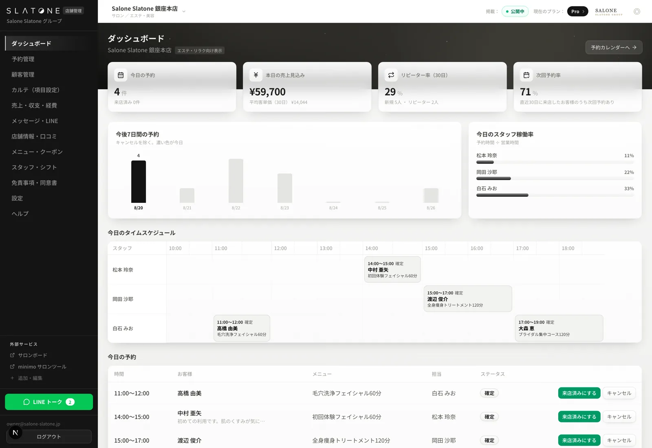This screenshot has width=652, height=448.
Task: Open 高橋 由美 11:00 schedule block
Action: 242,328
